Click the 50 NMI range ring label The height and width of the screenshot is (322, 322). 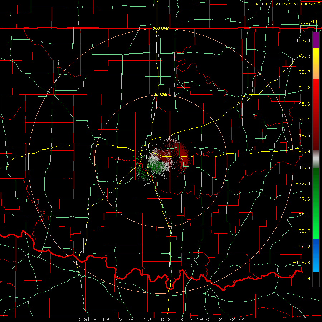pos(161,94)
